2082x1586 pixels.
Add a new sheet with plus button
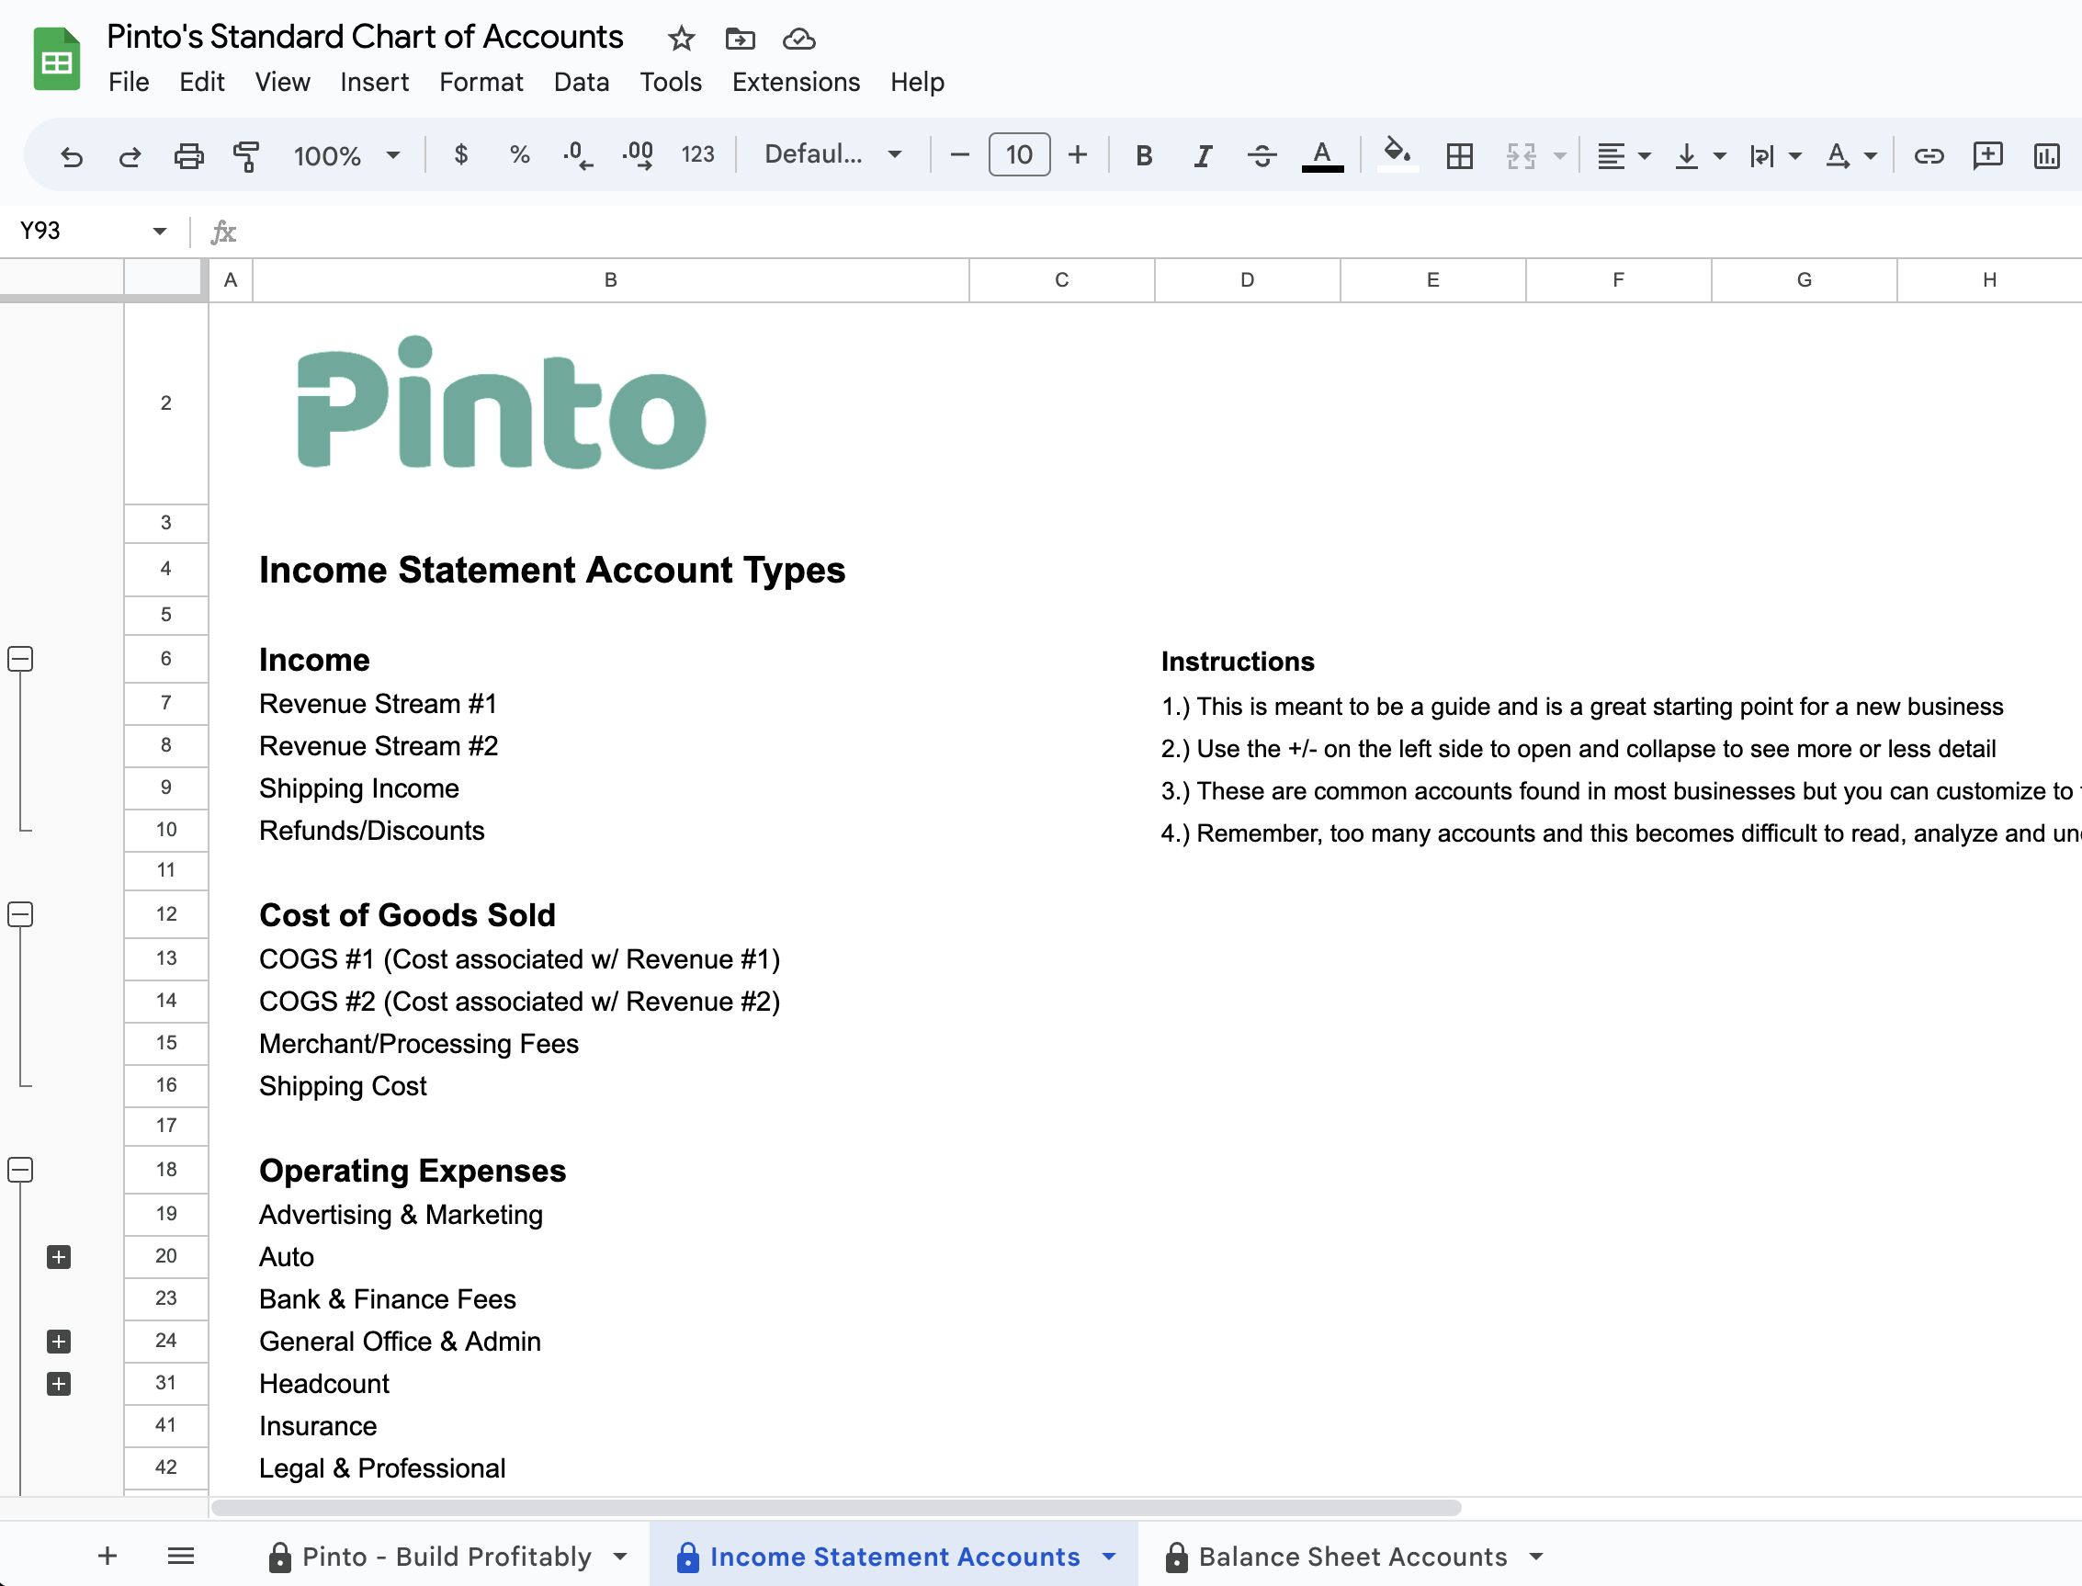point(107,1556)
